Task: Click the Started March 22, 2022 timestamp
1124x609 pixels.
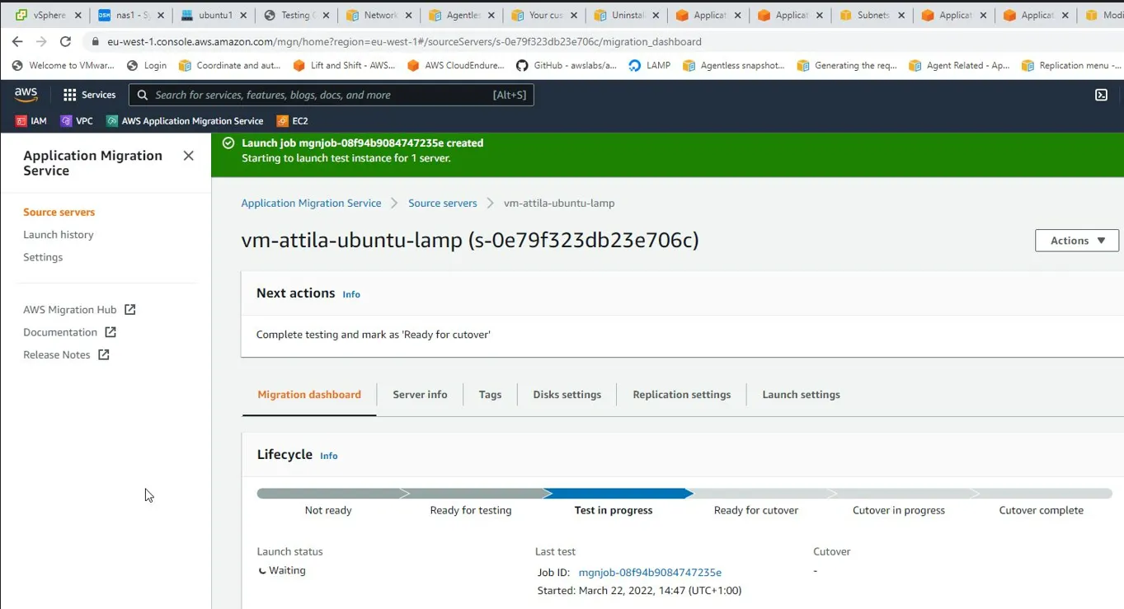Action: pos(639,590)
